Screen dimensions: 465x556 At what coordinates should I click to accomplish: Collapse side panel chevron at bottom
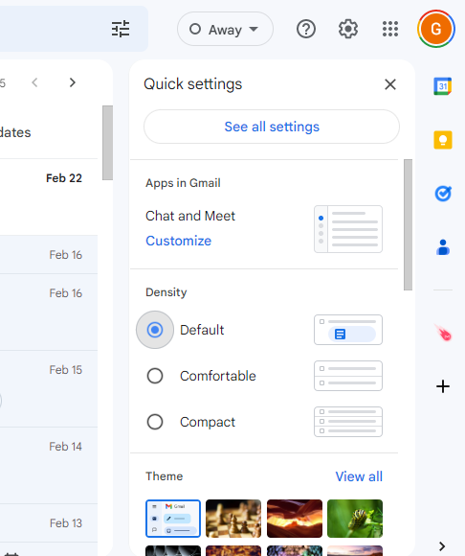point(442,546)
